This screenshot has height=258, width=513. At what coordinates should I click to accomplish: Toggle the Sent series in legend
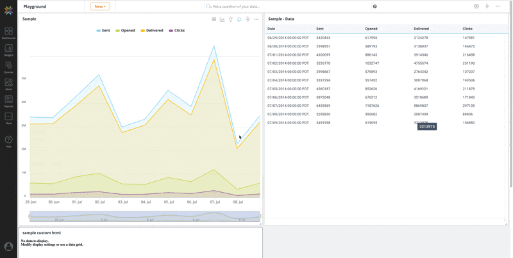coord(103,30)
